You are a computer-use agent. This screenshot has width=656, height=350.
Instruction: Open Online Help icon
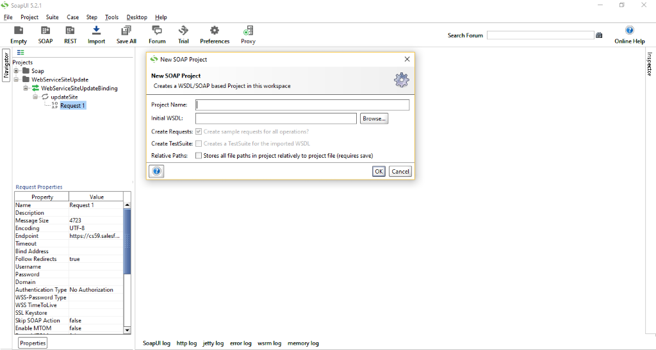(629, 30)
